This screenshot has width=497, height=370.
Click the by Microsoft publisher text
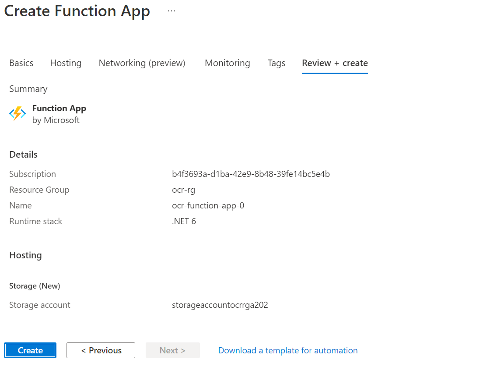(56, 120)
